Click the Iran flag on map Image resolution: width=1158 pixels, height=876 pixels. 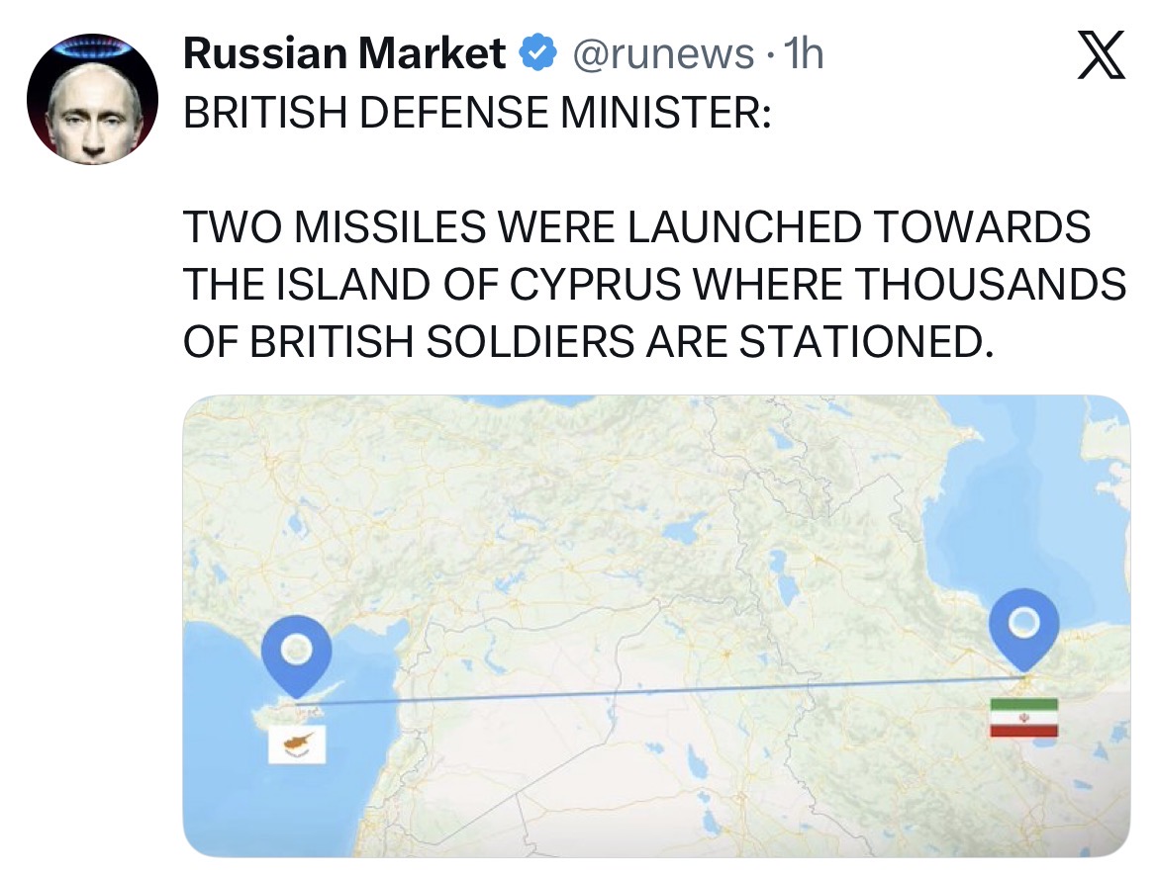(1023, 718)
